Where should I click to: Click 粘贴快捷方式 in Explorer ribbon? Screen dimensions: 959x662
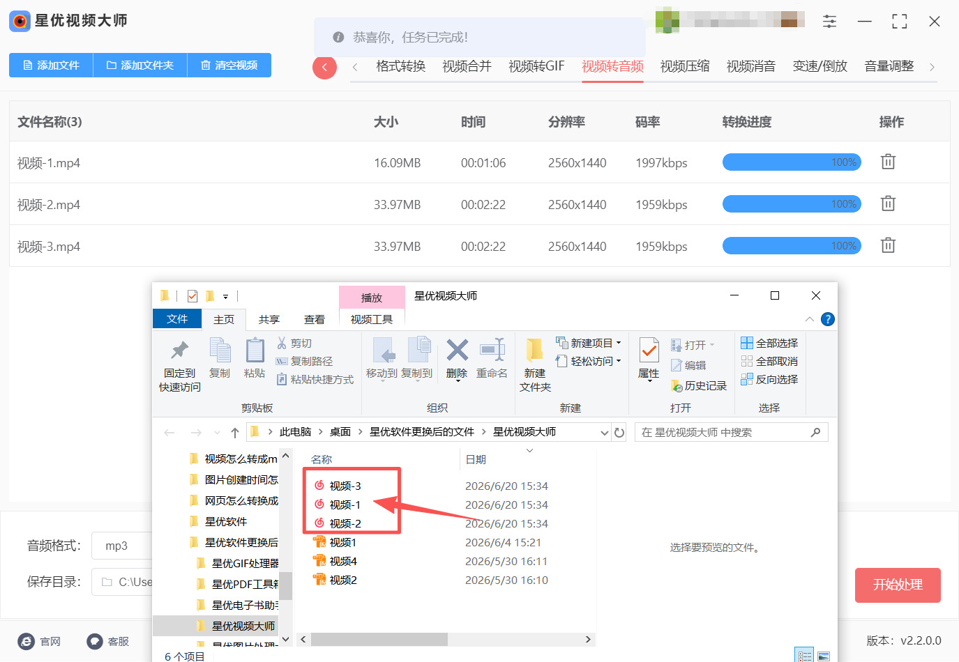click(x=315, y=379)
